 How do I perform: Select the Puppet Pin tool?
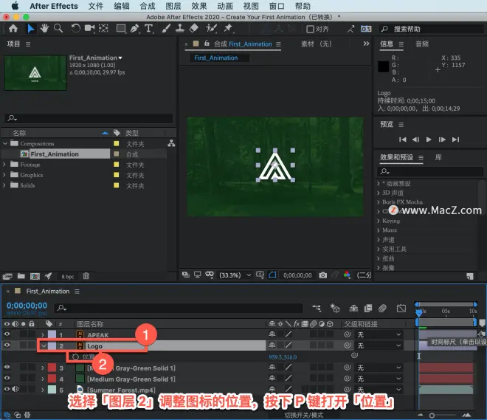pos(228,29)
